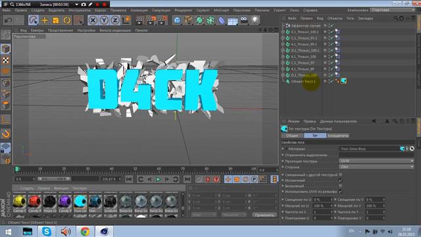
Task: Switch to Texture mode checker icon
Action: click(6, 60)
